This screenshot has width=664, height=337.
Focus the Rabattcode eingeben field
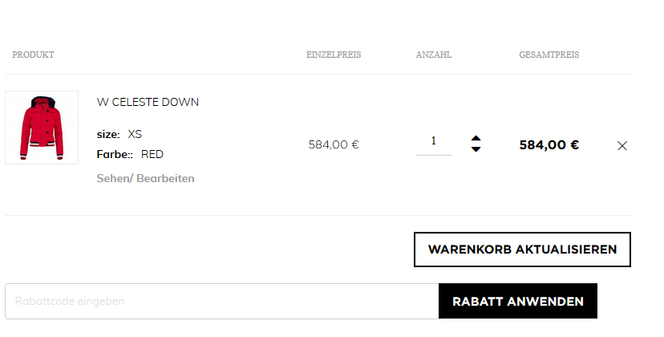tap(222, 301)
